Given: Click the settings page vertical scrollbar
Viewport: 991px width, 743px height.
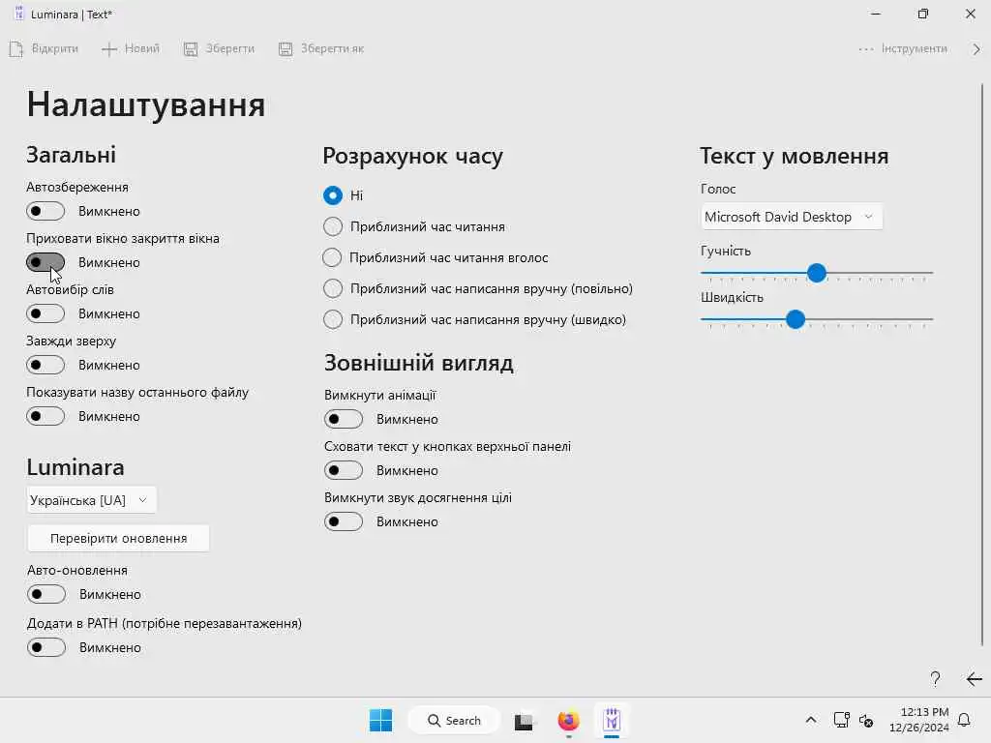Looking at the screenshot, I should tap(982, 365).
